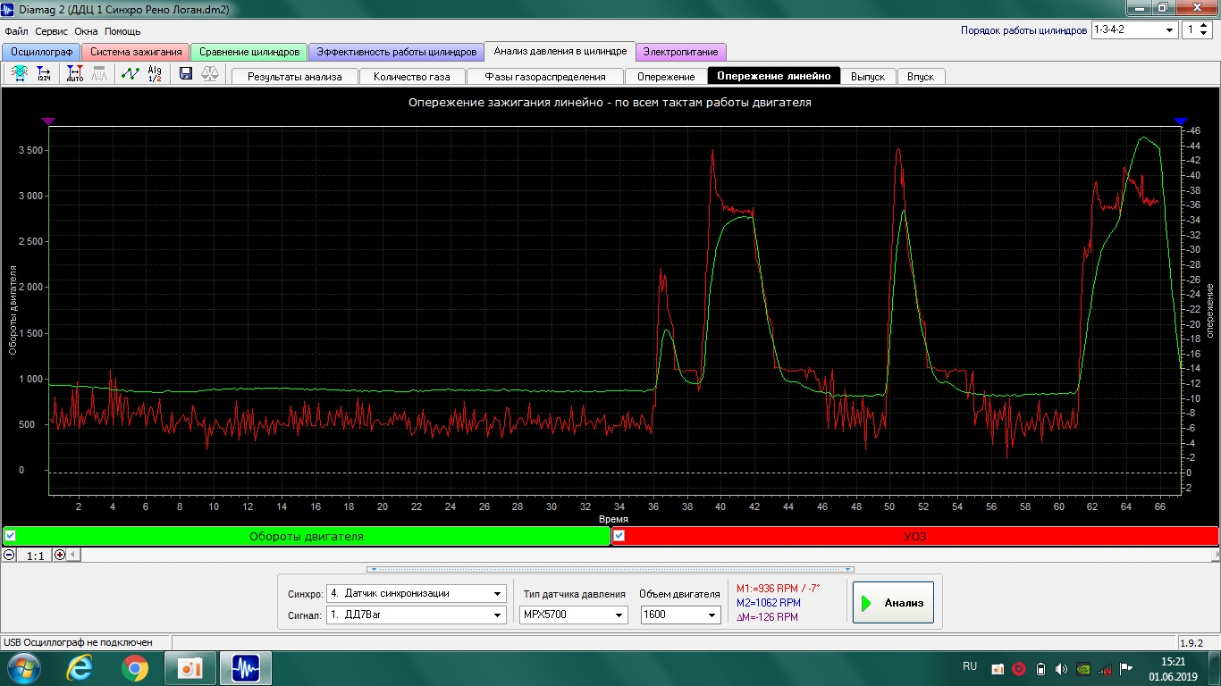Open the Фазы газораспределения sub-tab
The width and height of the screenshot is (1221, 686).
545,76
